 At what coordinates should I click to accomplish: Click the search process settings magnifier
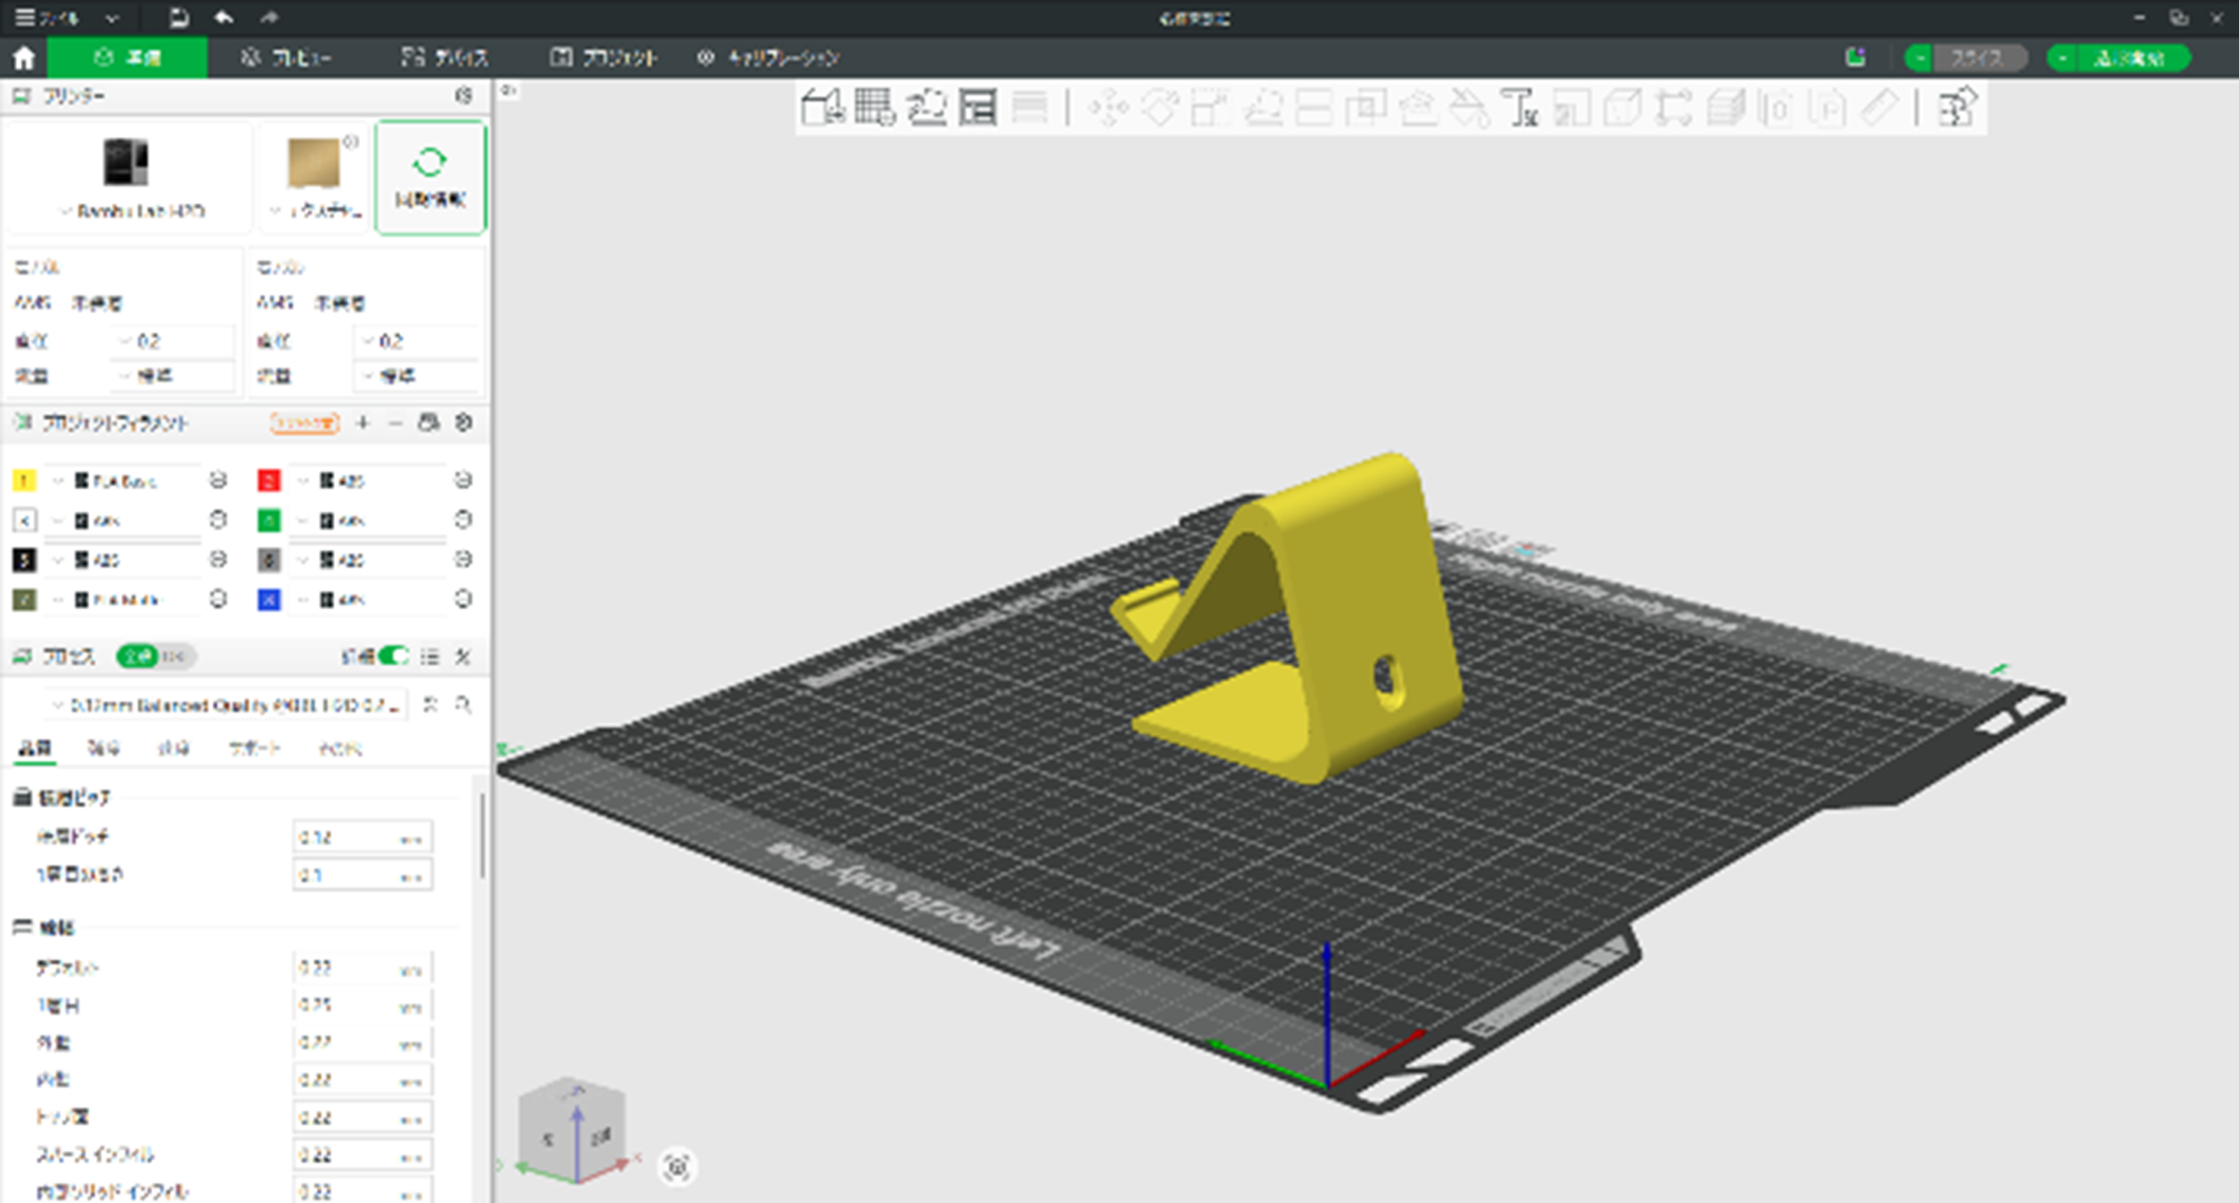(464, 704)
